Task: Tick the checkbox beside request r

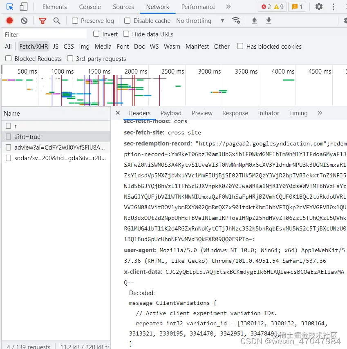Action: [9, 126]
